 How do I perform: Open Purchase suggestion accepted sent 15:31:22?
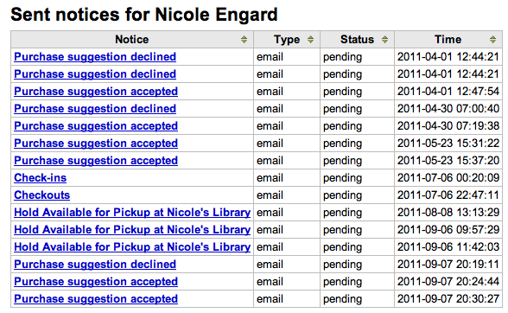tap(96, 144)
